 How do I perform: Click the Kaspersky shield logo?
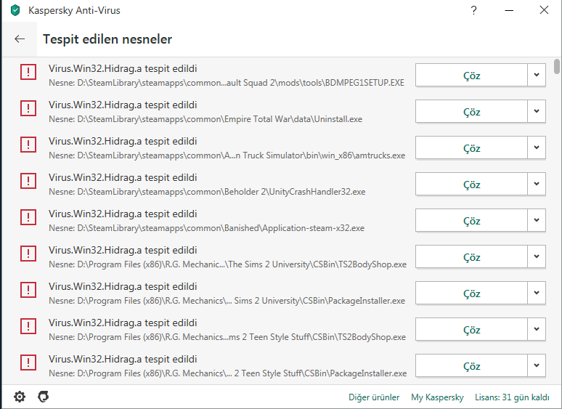[x=15, y=10]
